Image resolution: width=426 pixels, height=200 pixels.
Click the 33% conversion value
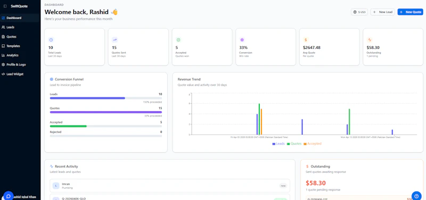(243, 47)
